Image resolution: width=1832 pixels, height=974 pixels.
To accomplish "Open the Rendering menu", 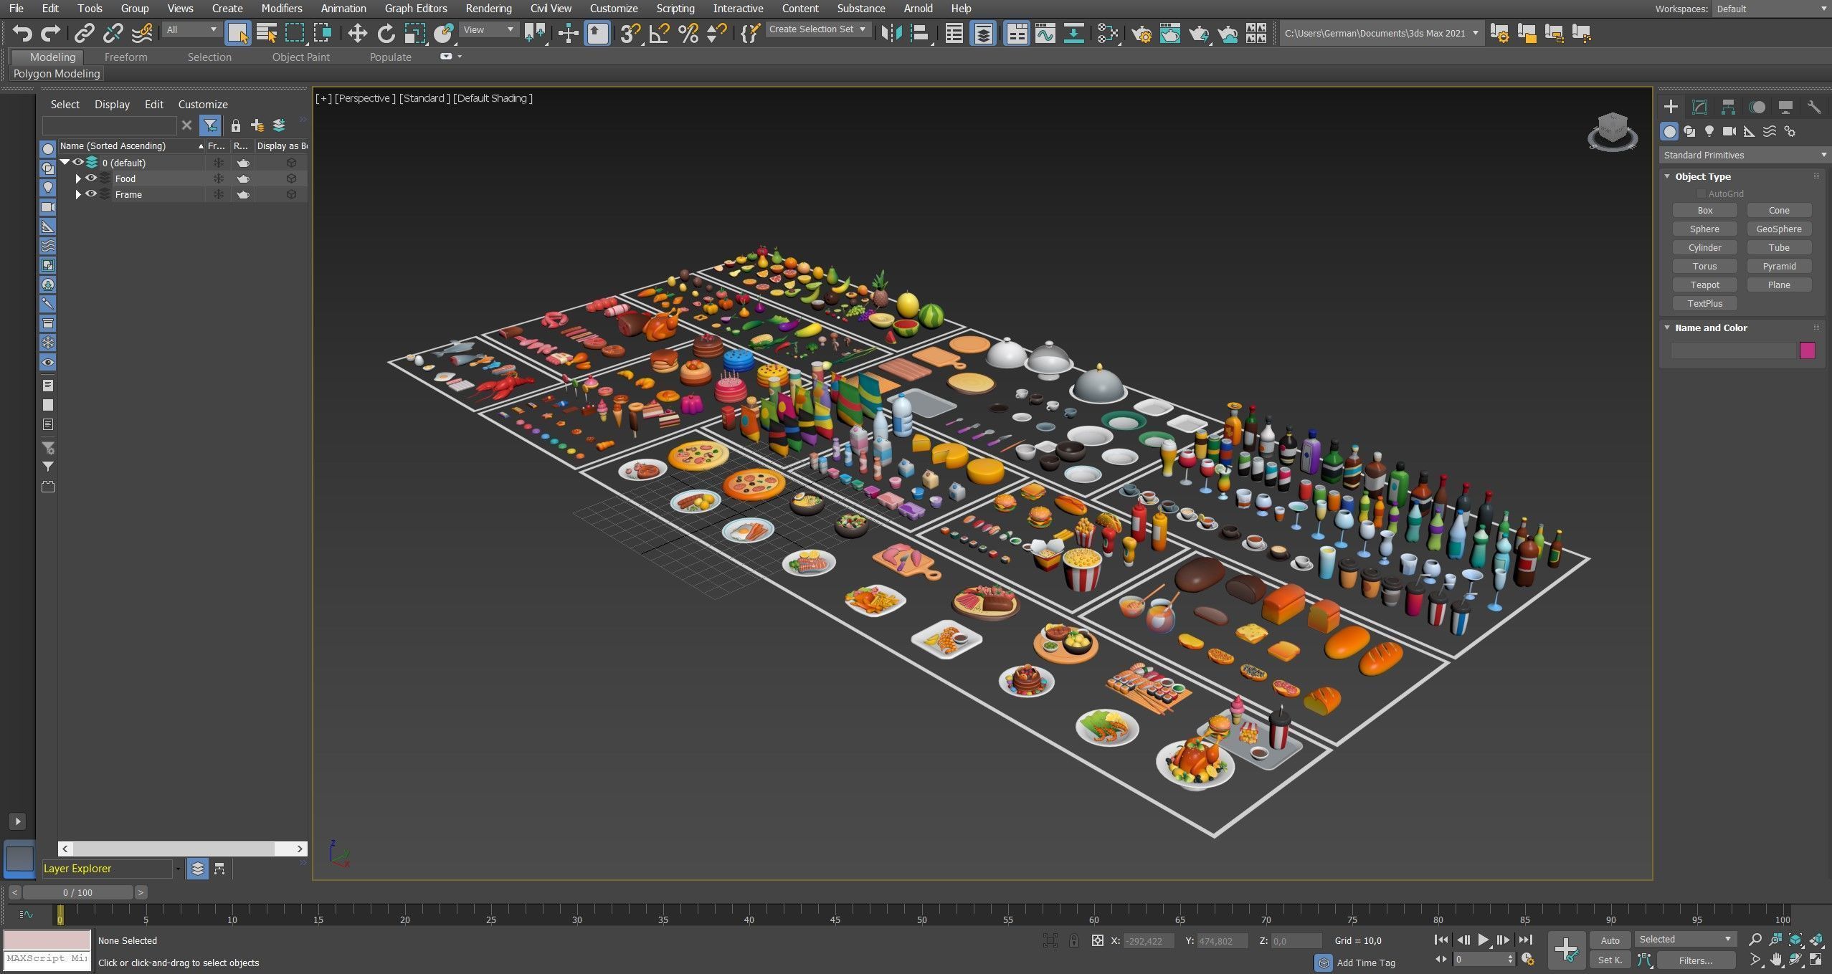I will pyautogui.click(x=488, y=9).
